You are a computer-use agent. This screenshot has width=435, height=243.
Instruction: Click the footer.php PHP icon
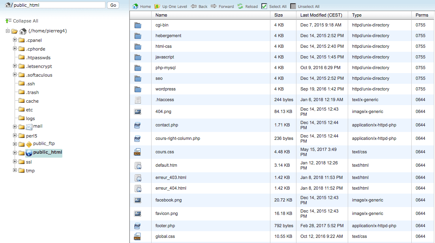click(x=137, y=226)
